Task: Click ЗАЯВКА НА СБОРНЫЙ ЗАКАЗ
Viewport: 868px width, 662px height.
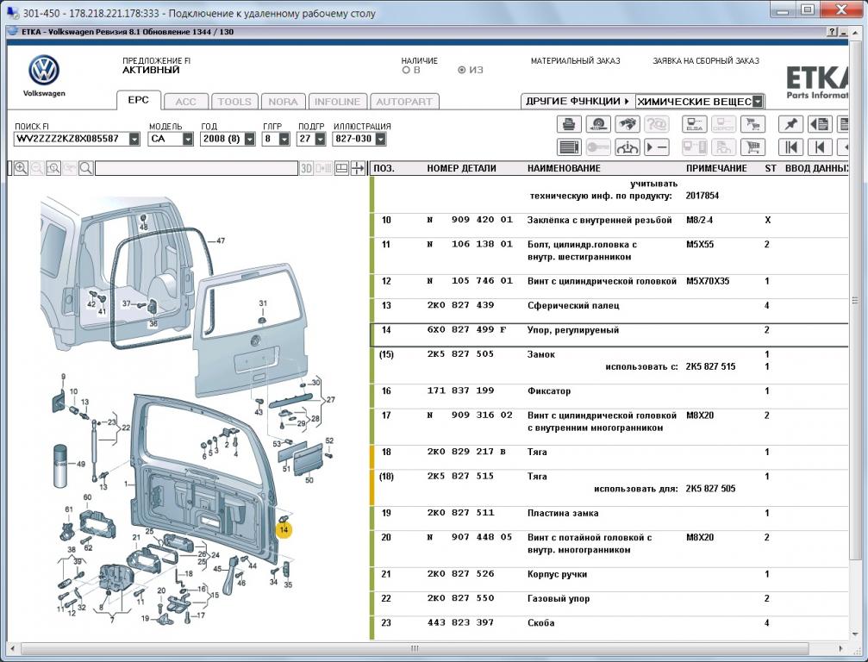Action: pos(706,61)
